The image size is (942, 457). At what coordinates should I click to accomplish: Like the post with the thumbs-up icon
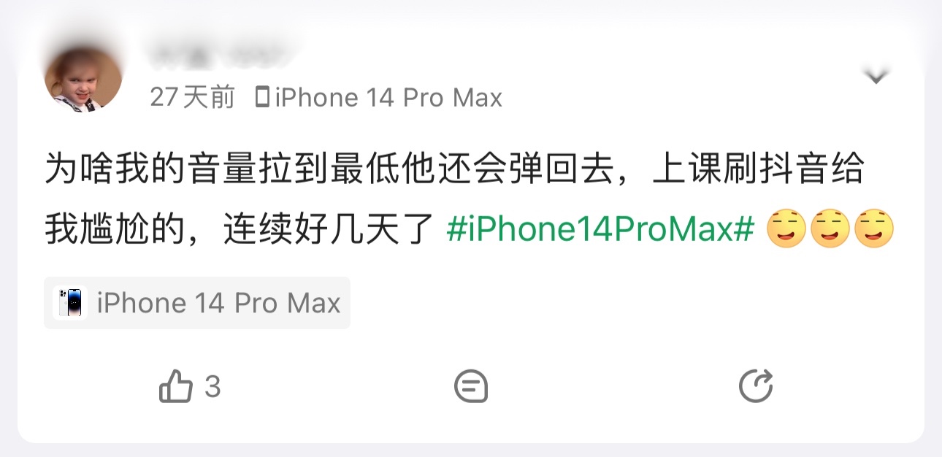[x=175, y=386]
